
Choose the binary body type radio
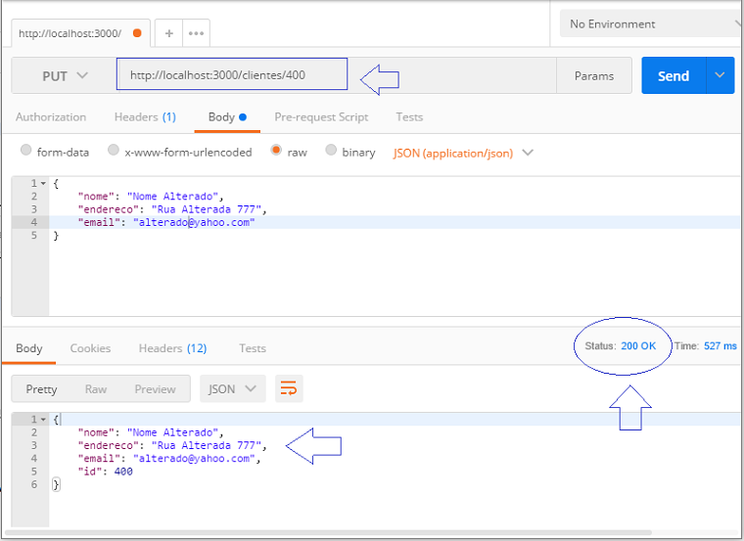click(331, 151)
